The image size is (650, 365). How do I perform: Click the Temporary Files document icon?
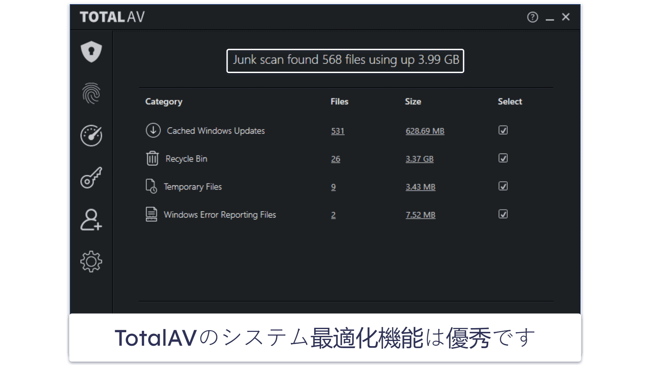151,186
